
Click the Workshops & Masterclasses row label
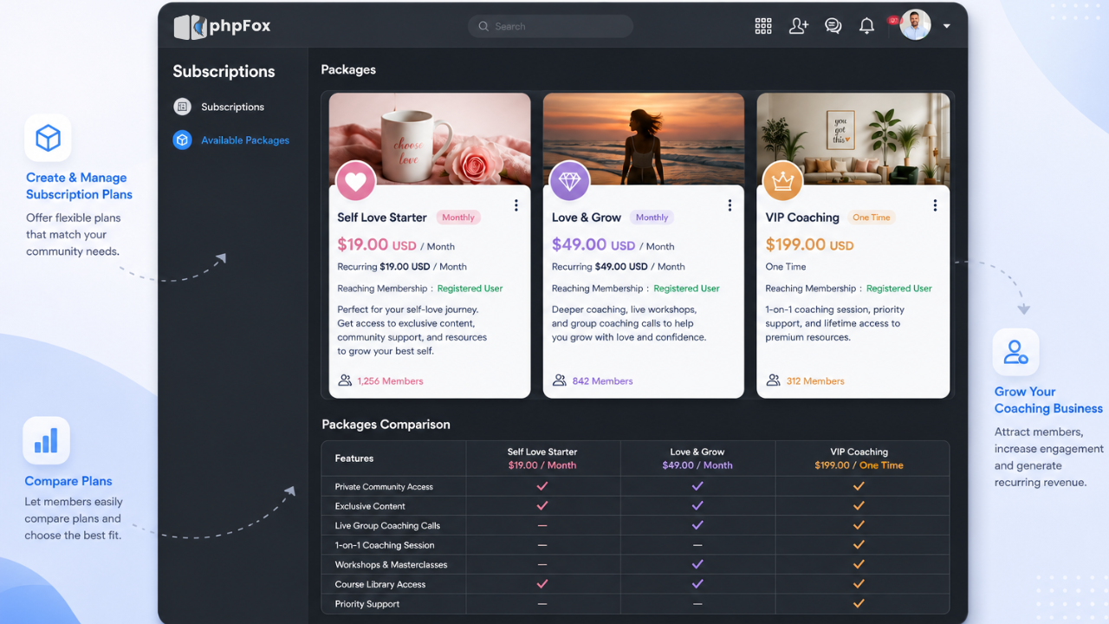pos(391,565)
